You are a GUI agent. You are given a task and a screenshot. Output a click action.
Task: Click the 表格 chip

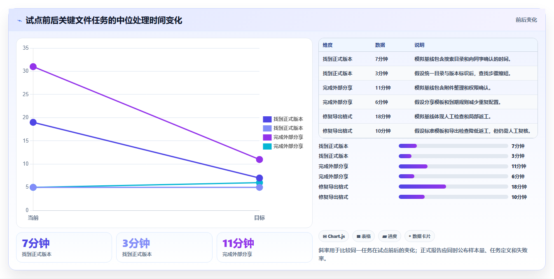(x=363, y=236)
